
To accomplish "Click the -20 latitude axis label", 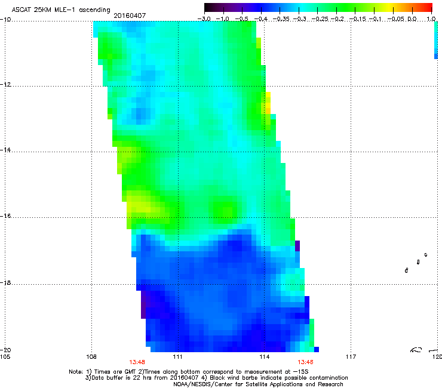I will [x=5, y=350].
